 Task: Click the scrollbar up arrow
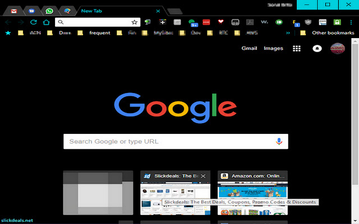(355, 41)
